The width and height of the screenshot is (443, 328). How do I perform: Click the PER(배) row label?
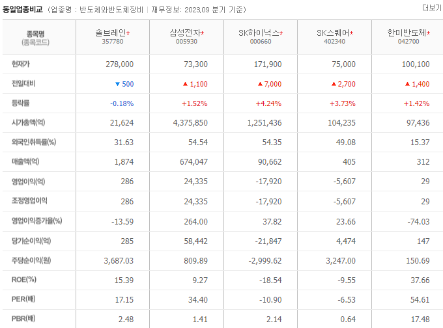point(23,299)
